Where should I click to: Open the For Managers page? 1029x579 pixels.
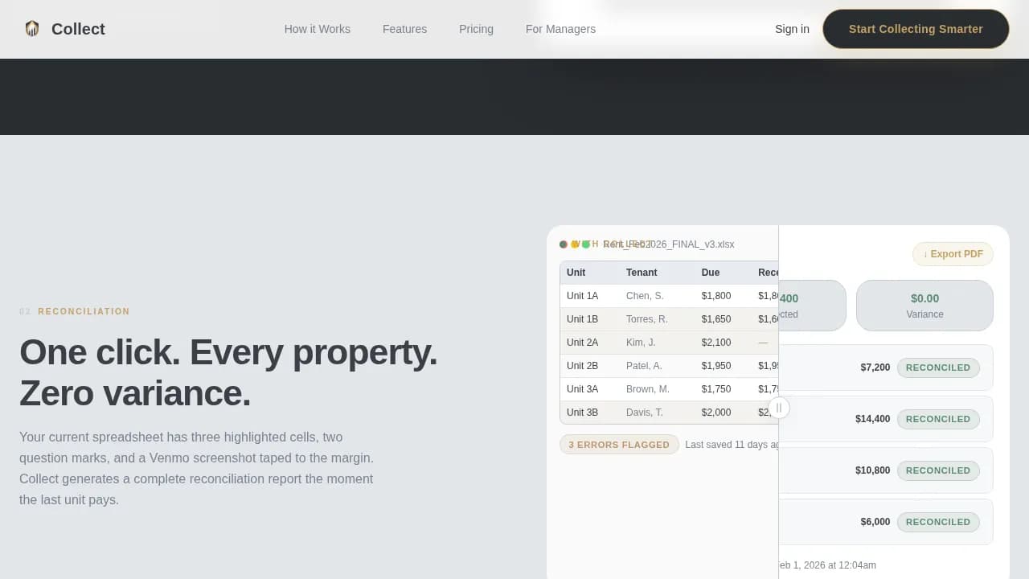point(560,29)
